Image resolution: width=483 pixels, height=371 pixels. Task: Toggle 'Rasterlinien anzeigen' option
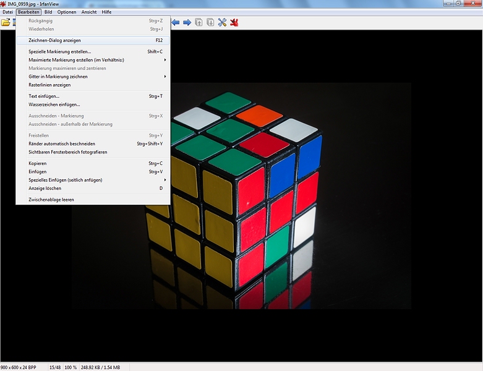49,85
